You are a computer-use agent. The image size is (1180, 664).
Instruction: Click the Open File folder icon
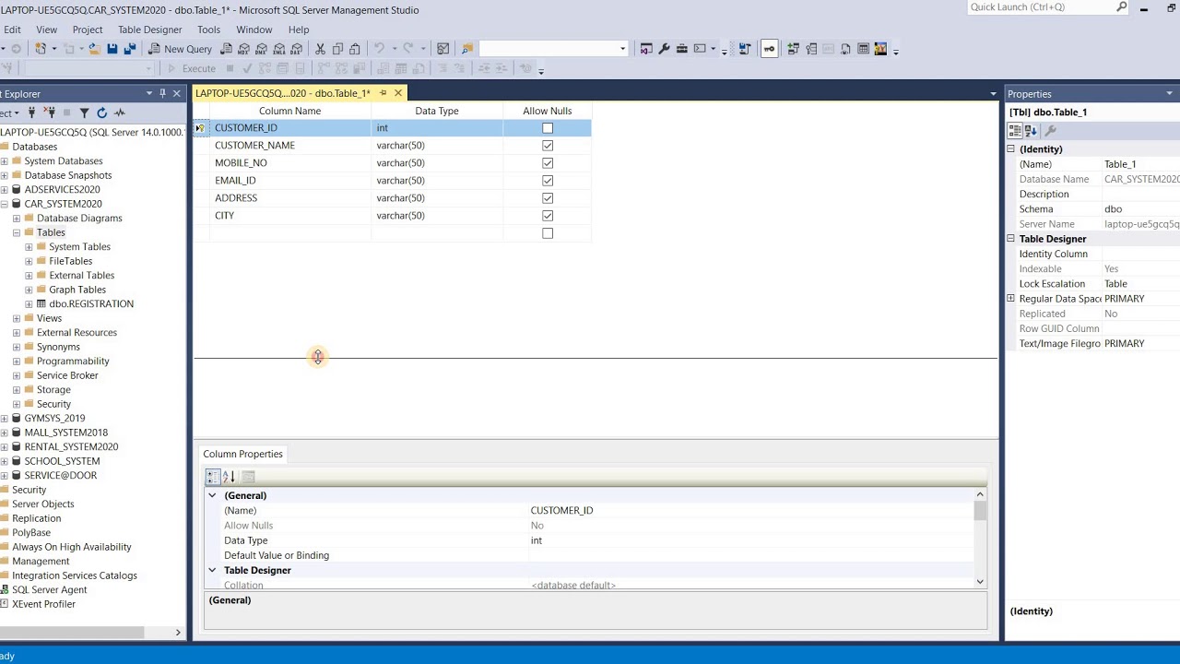click(94, 49)
